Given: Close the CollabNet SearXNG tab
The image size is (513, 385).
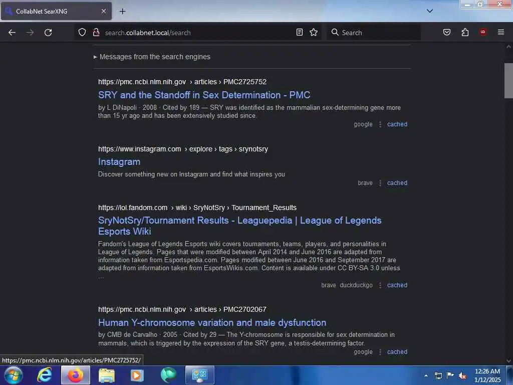Looking at the screenshot, I should [103, 11].
